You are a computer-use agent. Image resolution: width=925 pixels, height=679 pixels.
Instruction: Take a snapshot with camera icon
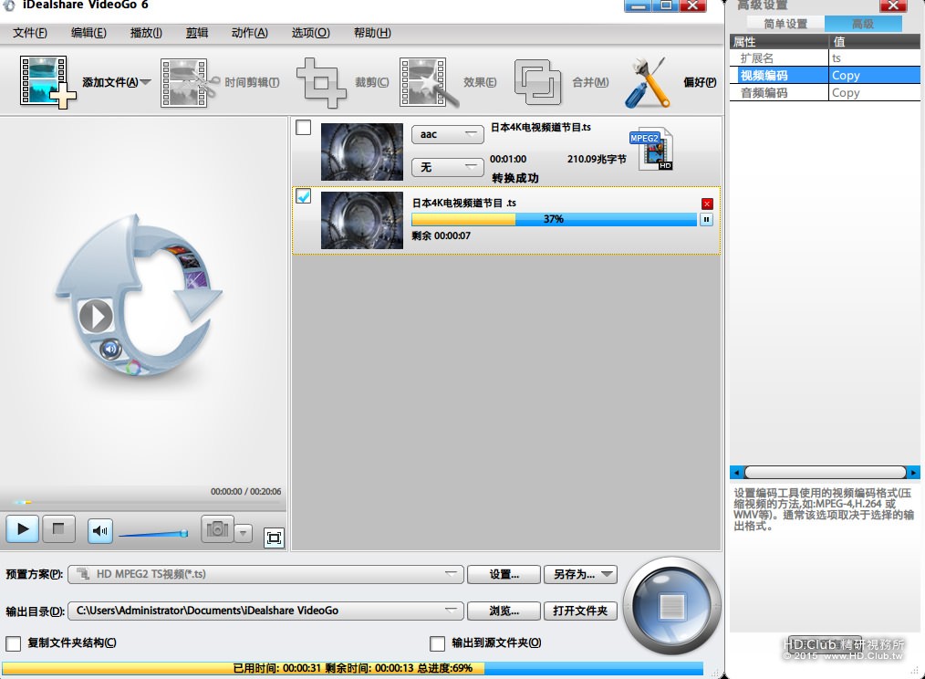217,529
